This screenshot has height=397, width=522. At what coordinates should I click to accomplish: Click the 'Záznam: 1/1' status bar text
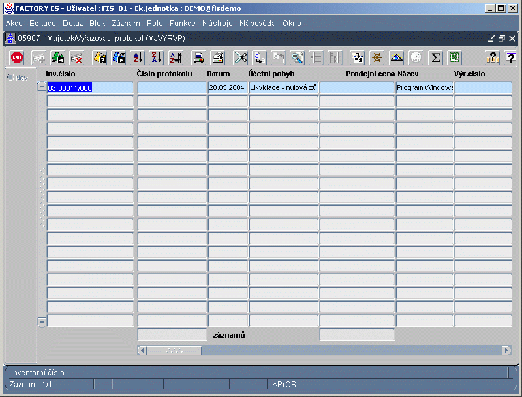(31, 385)
